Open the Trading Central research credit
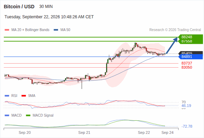The height and width of the screenshot is (138, 204). [x=175, y=30]
